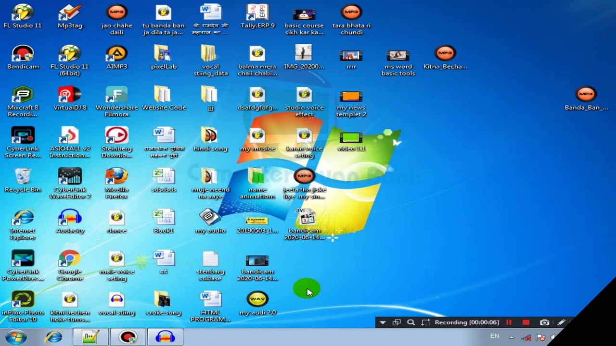Open the Windows Start menu

coord(16,337)
